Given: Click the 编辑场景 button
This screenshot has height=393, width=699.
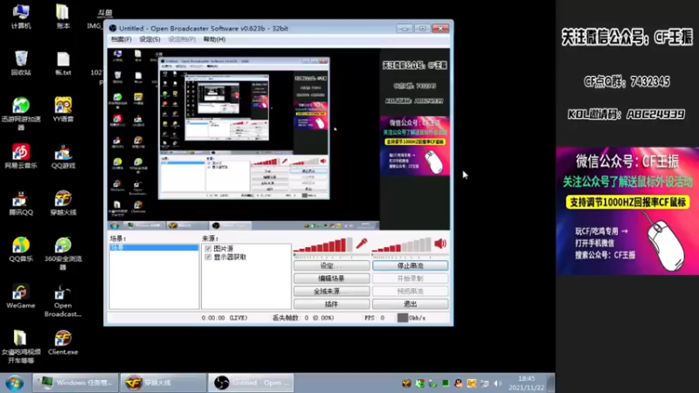Looking at the screenshot, I should coord(331,279).
